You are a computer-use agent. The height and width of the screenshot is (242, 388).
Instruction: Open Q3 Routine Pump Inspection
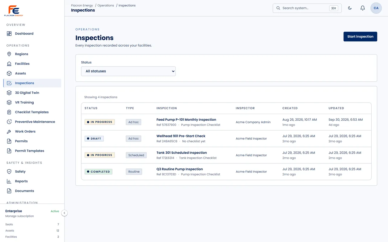pos(179,169)
